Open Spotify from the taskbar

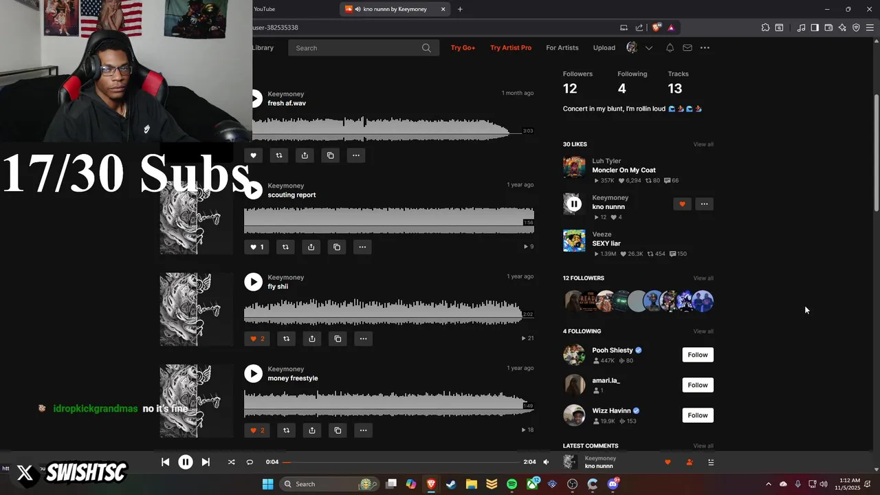511,484
